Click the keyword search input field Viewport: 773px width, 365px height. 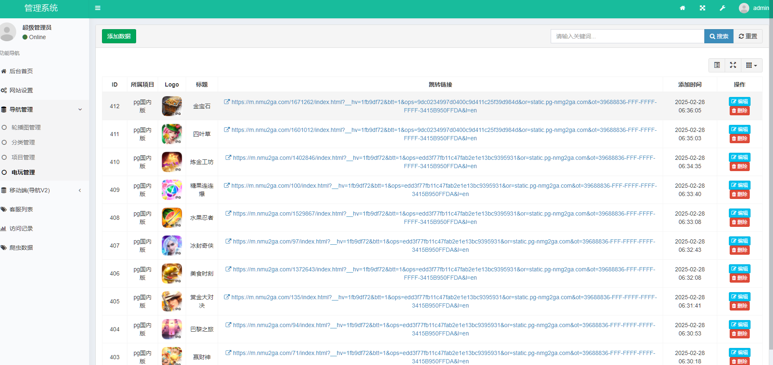click(x=627, y=36)
